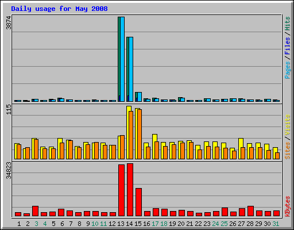
Task: Click the green day label 4
Action: (45, 224)
